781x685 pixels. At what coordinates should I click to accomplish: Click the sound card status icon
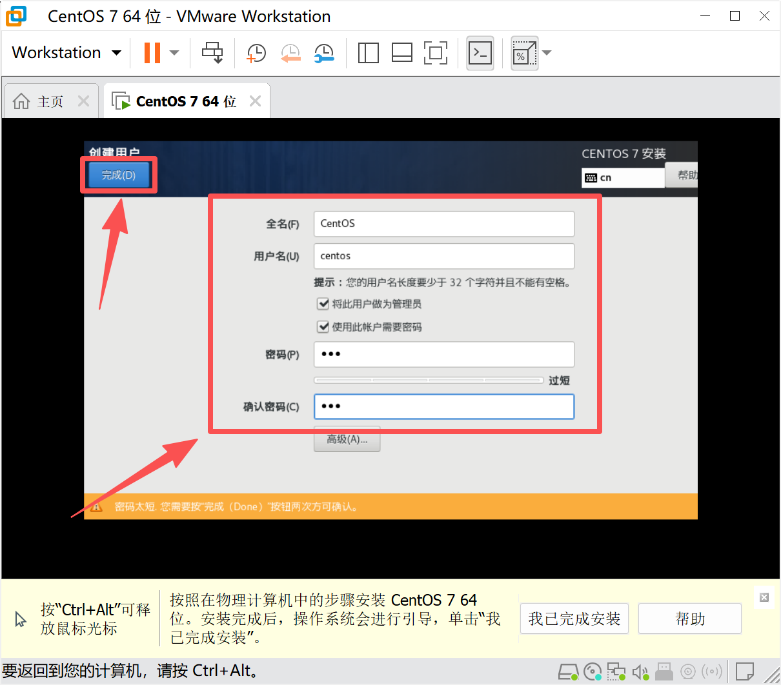click(x=640, y=671)
